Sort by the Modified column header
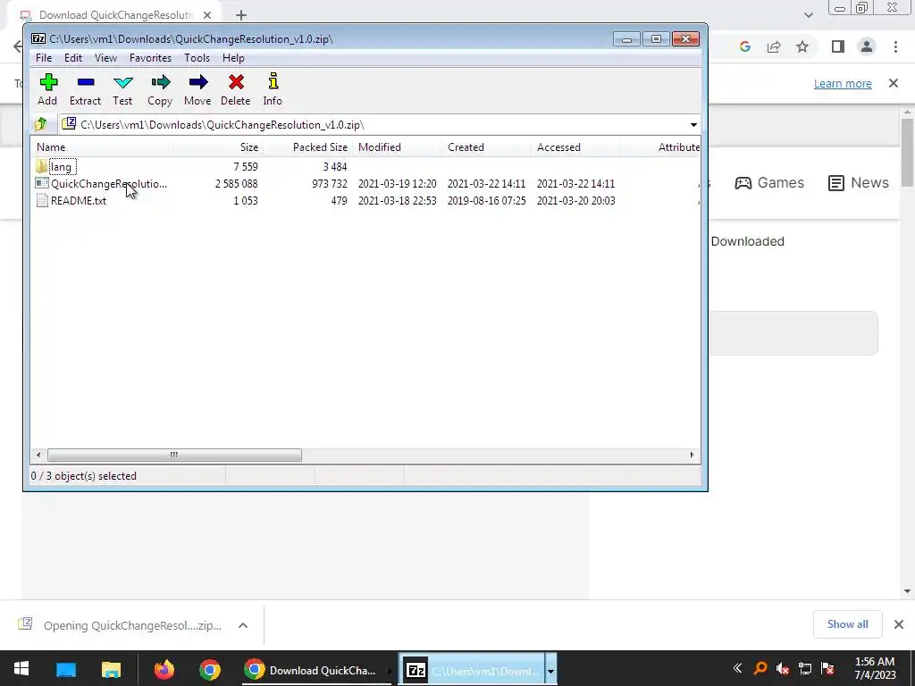The width and height of the screenshot is (915, 686). pyautogui.click(x=398, y=147)
